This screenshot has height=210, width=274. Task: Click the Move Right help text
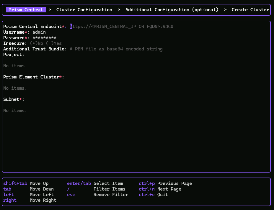[43, 200]
